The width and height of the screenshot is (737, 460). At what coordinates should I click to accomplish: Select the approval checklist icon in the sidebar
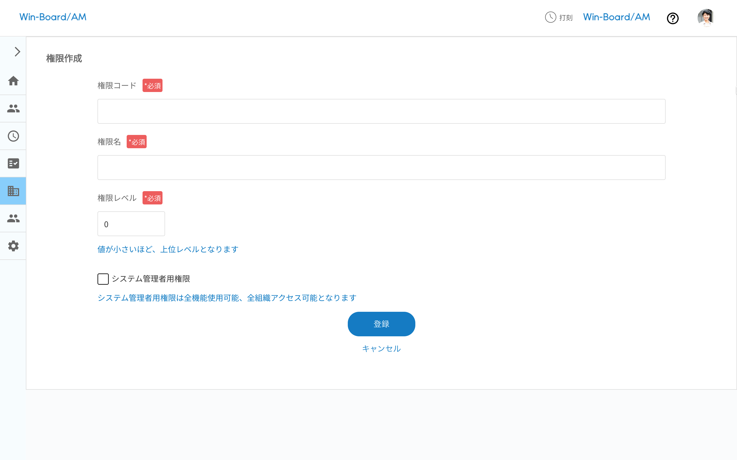13,163
